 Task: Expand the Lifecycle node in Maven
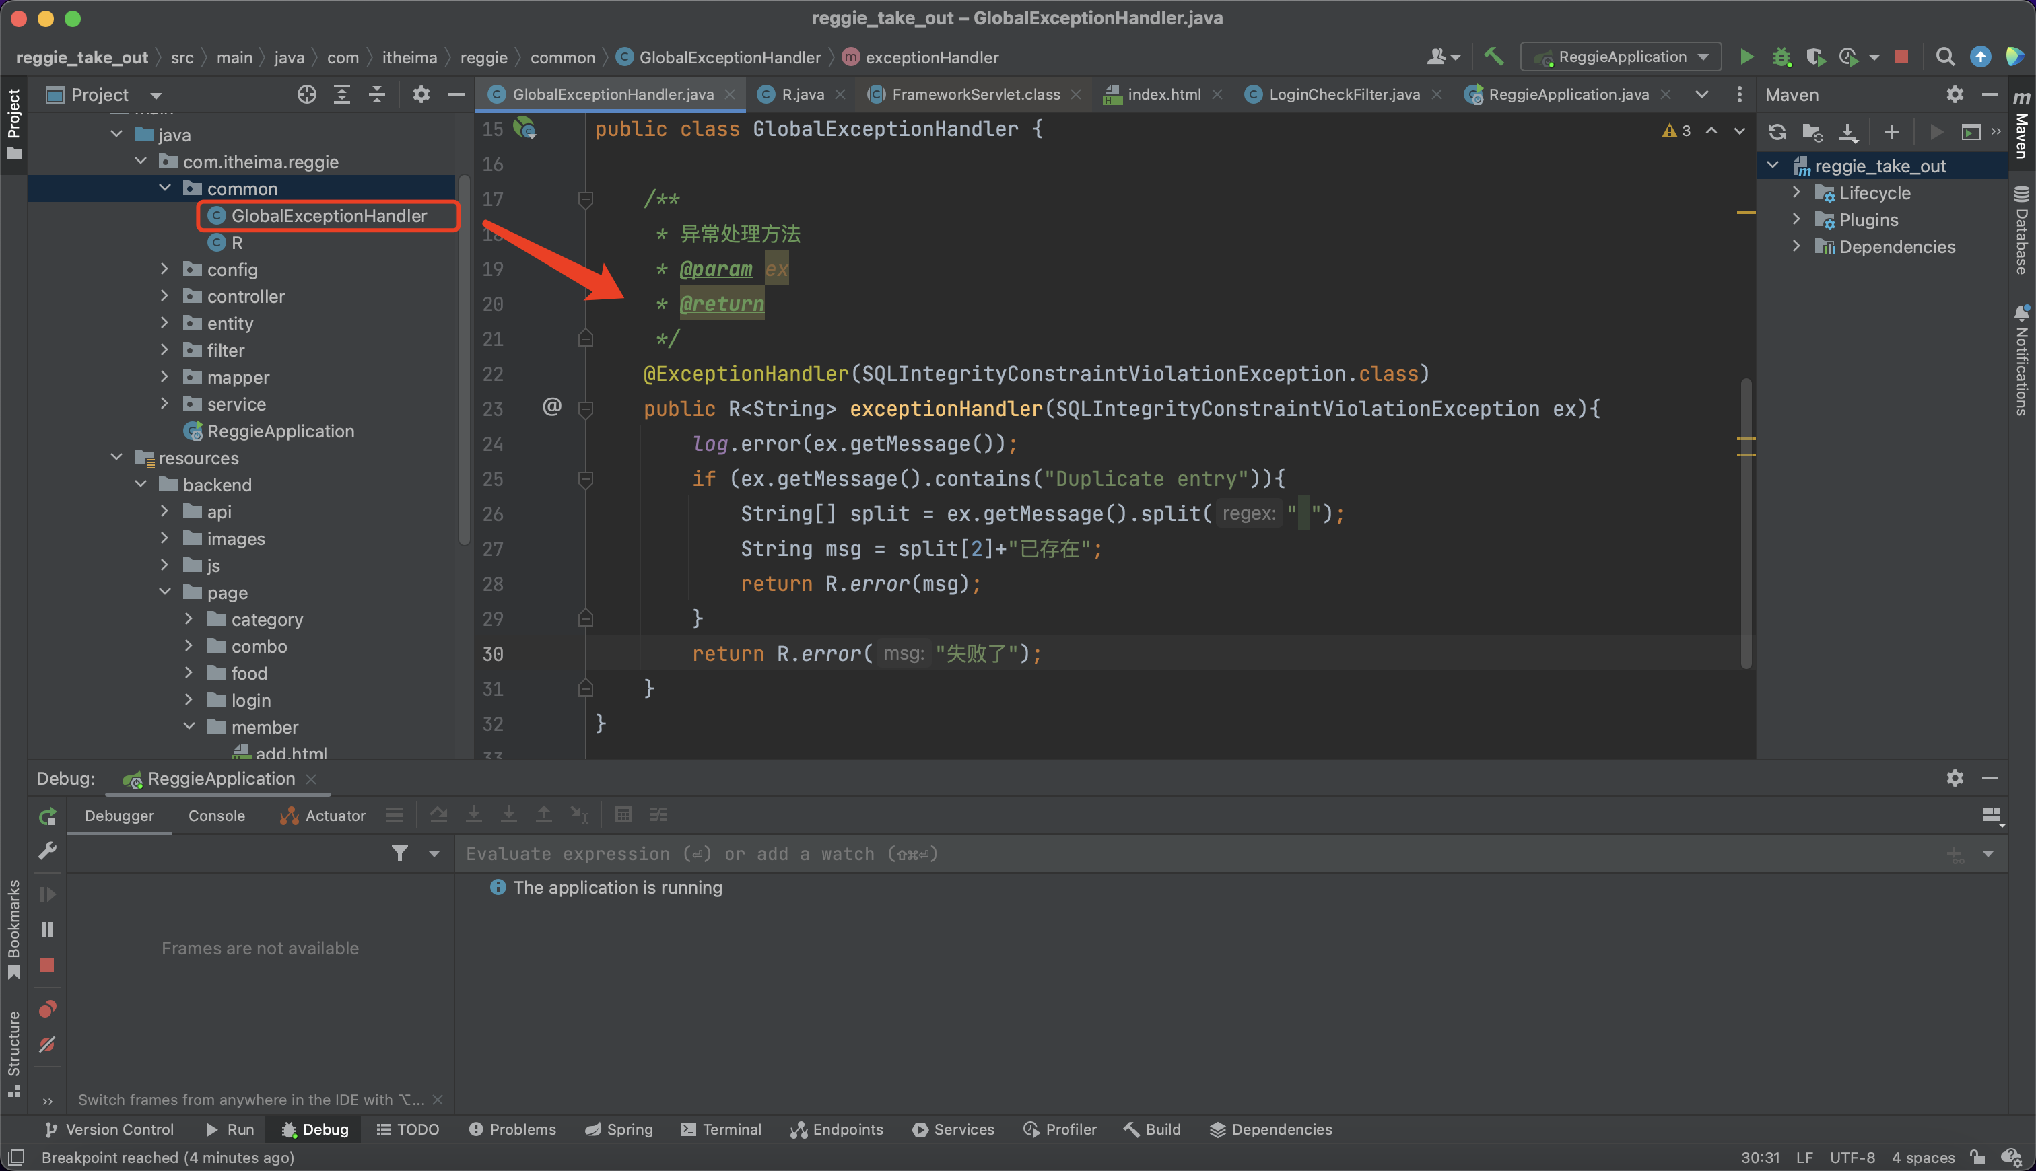[1796, 193]
